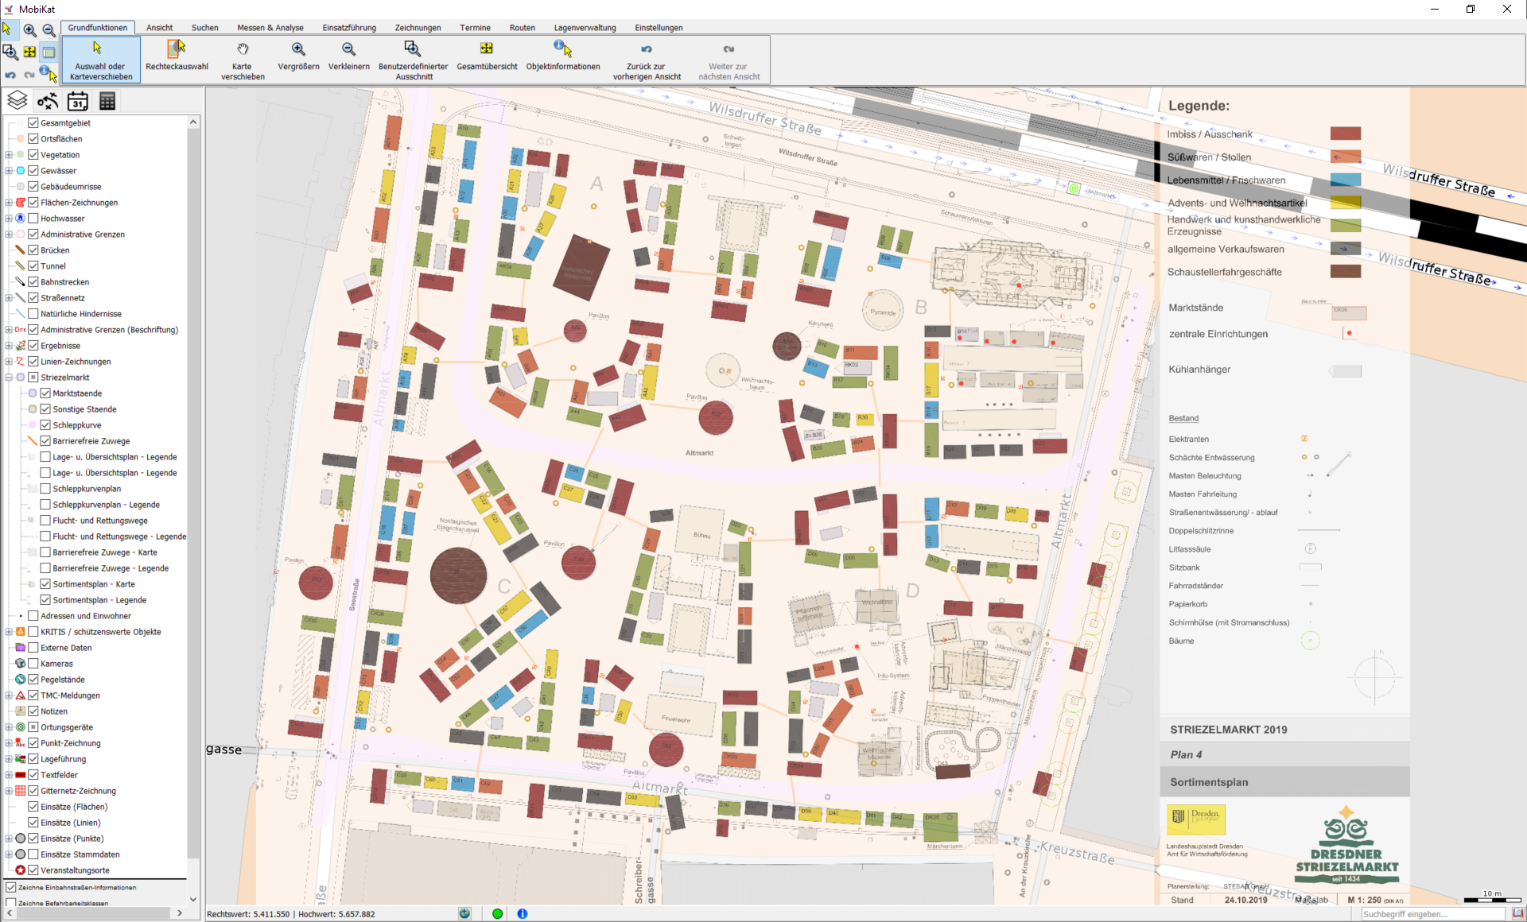Open the calendar panel tab icon
The width and height of the screenshot is (1527, 922).
pyautogui.click(x=77, y=101)
